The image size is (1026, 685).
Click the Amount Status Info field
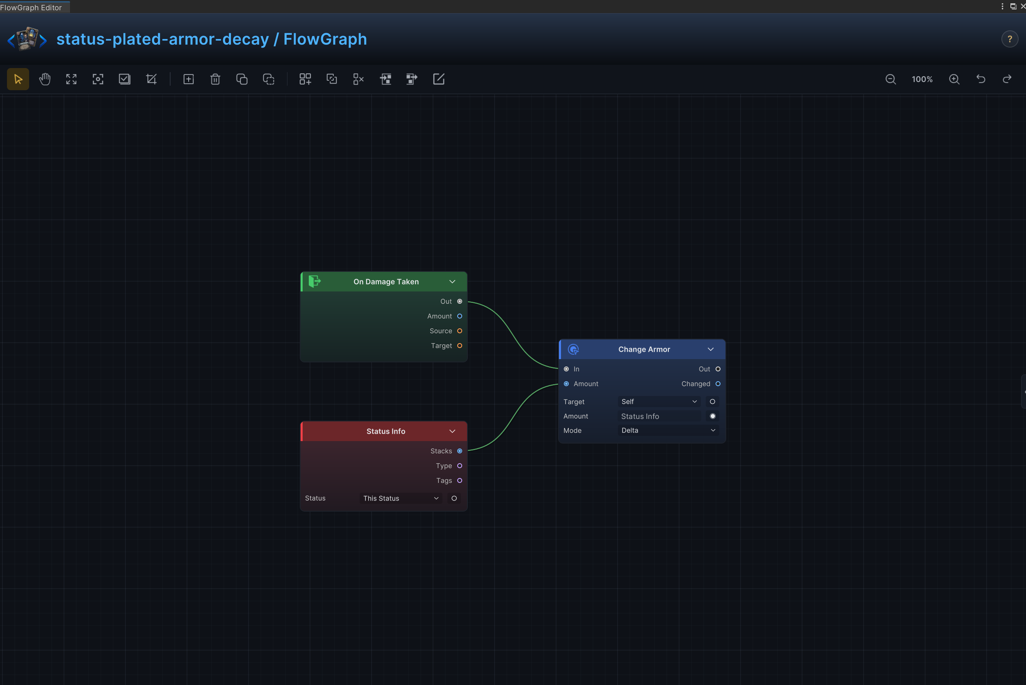[659, 416]
